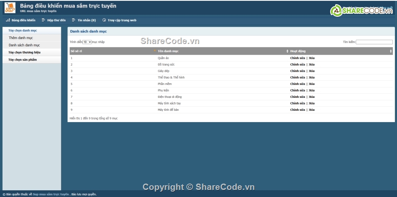Click Xóa for Phần mềm
397x197 pixels.
pos(312,84)
